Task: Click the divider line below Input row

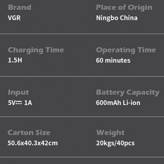Action: [82, 116]
